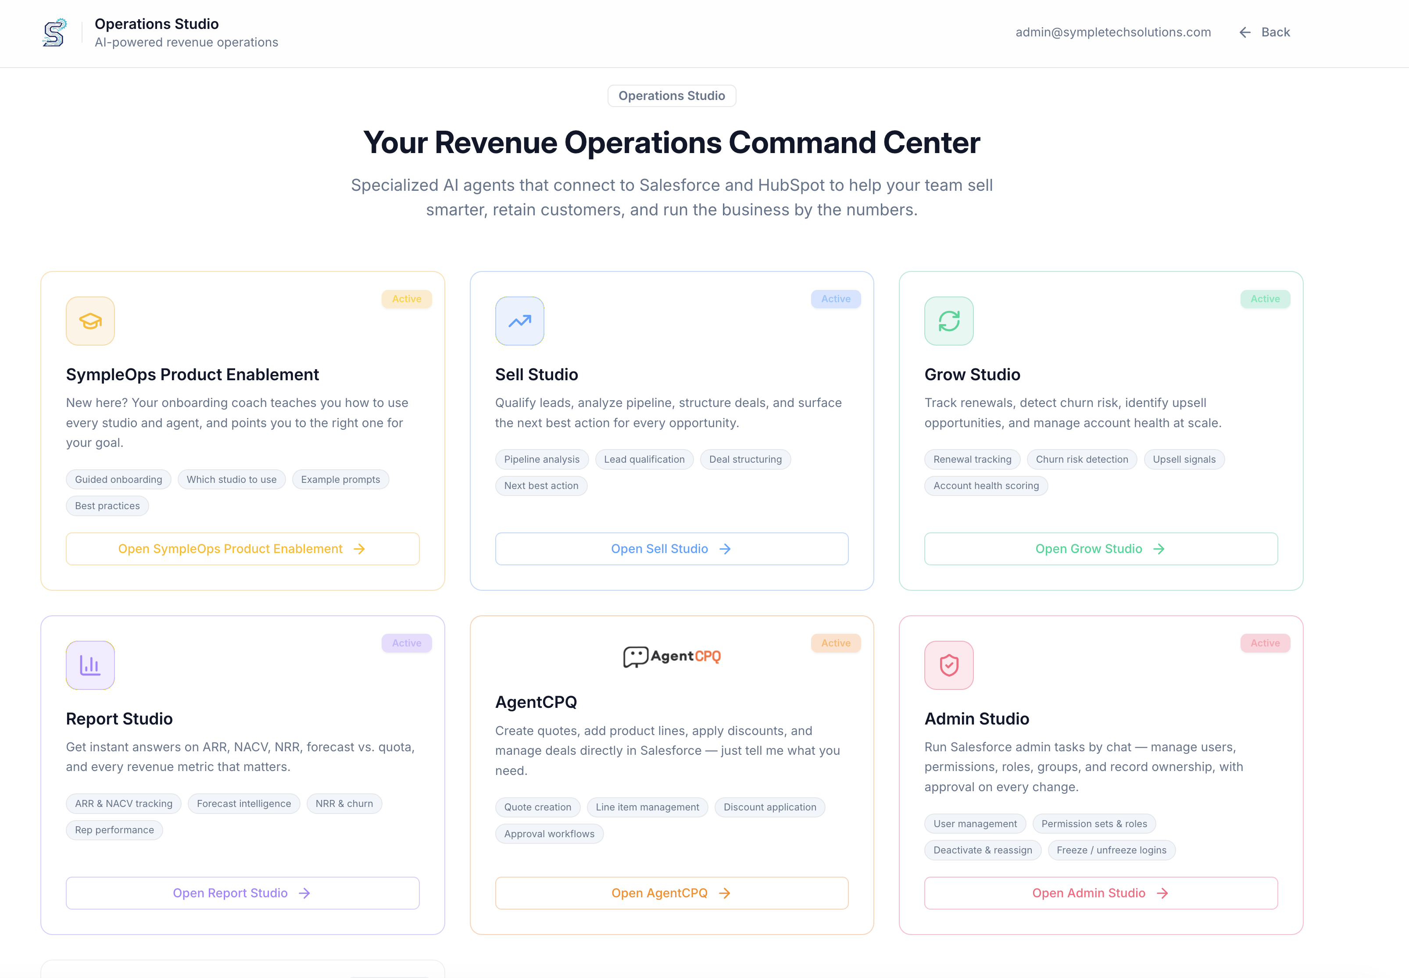The image size is (1409, 978).
Task: Click the Report Studio bar chart icon
Action: click(x=90, y=665)
